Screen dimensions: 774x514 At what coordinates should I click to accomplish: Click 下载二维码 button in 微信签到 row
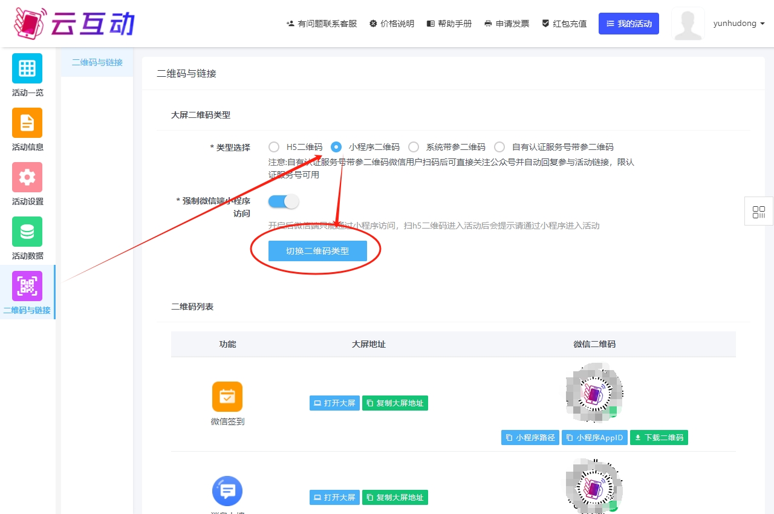(659, 437)
